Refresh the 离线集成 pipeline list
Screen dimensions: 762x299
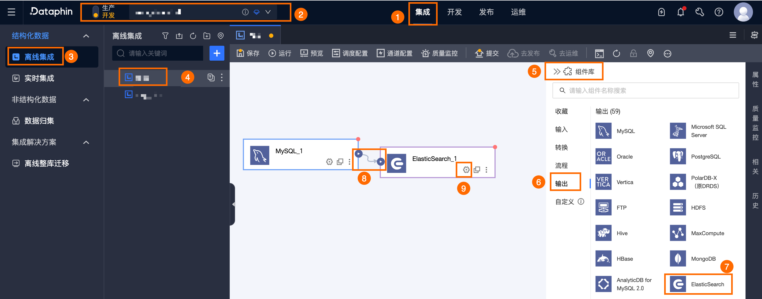(x=193, y=36)
